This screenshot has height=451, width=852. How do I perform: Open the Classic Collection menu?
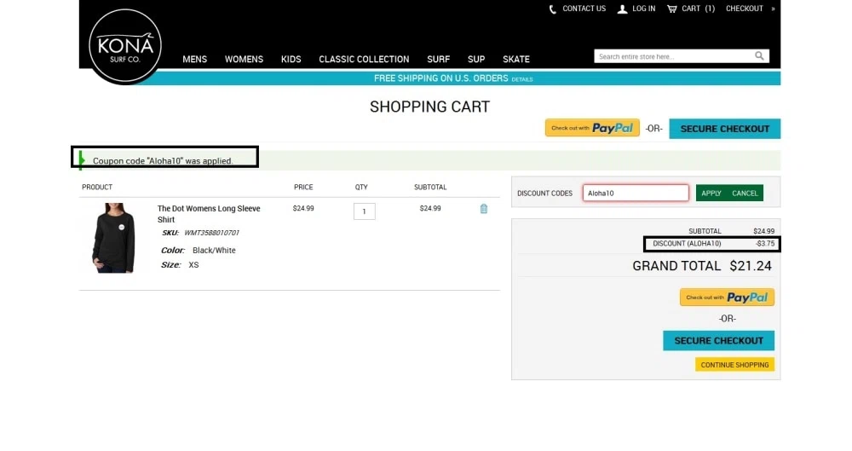point(364,60)
